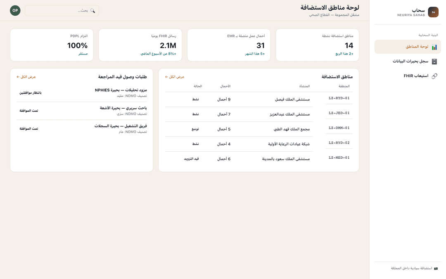Click region code LZ-DMM-01
This screenshot has height=279, width=446.
(339, 128)
